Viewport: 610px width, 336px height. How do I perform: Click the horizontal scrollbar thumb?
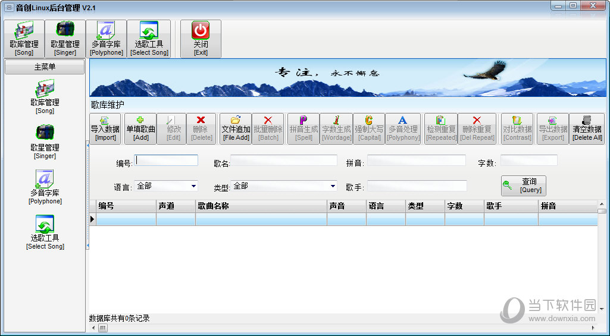[103, 328]
